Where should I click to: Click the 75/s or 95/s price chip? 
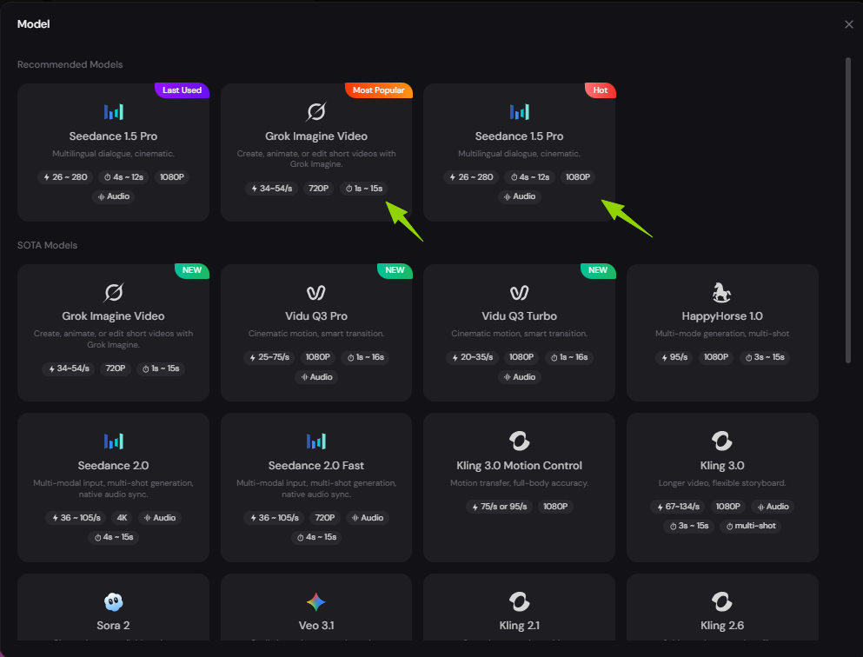click(499, 507)
